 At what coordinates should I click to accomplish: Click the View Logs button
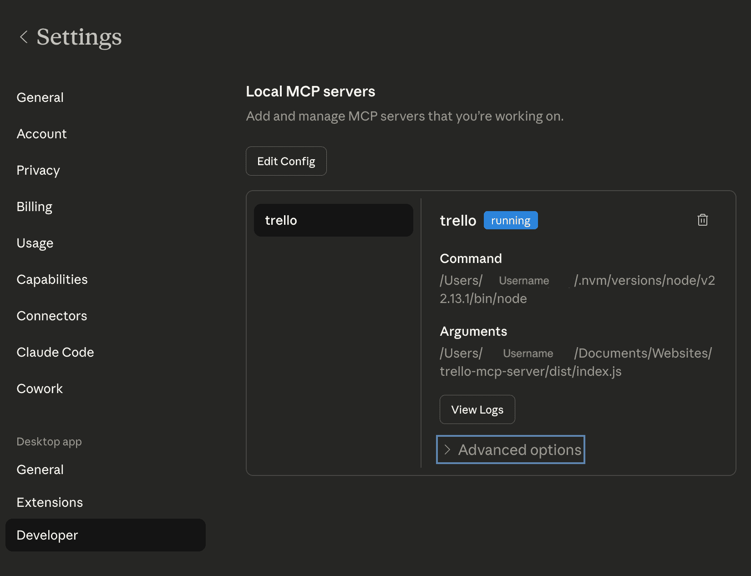coord(477,409)
